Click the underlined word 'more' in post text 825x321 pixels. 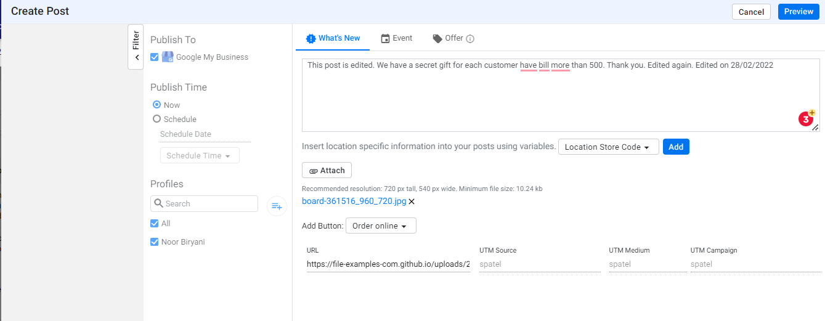560,65
